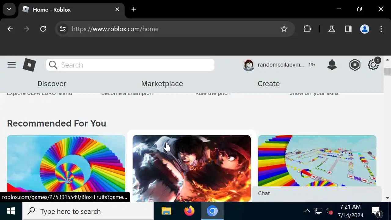
Task: Open the Create tab
Action: click(269, 84)
